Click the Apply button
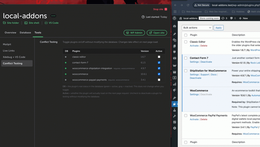This screenshot has width=260, height=147. point(218,28)
